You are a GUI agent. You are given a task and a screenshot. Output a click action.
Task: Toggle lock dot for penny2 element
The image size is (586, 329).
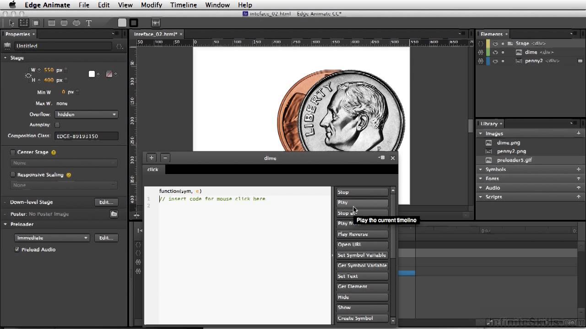tap(503, 61)
